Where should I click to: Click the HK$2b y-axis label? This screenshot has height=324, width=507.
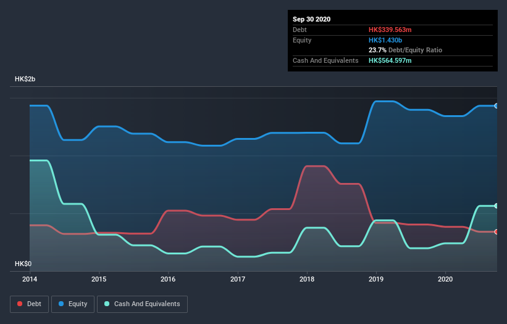pos(25,79)
